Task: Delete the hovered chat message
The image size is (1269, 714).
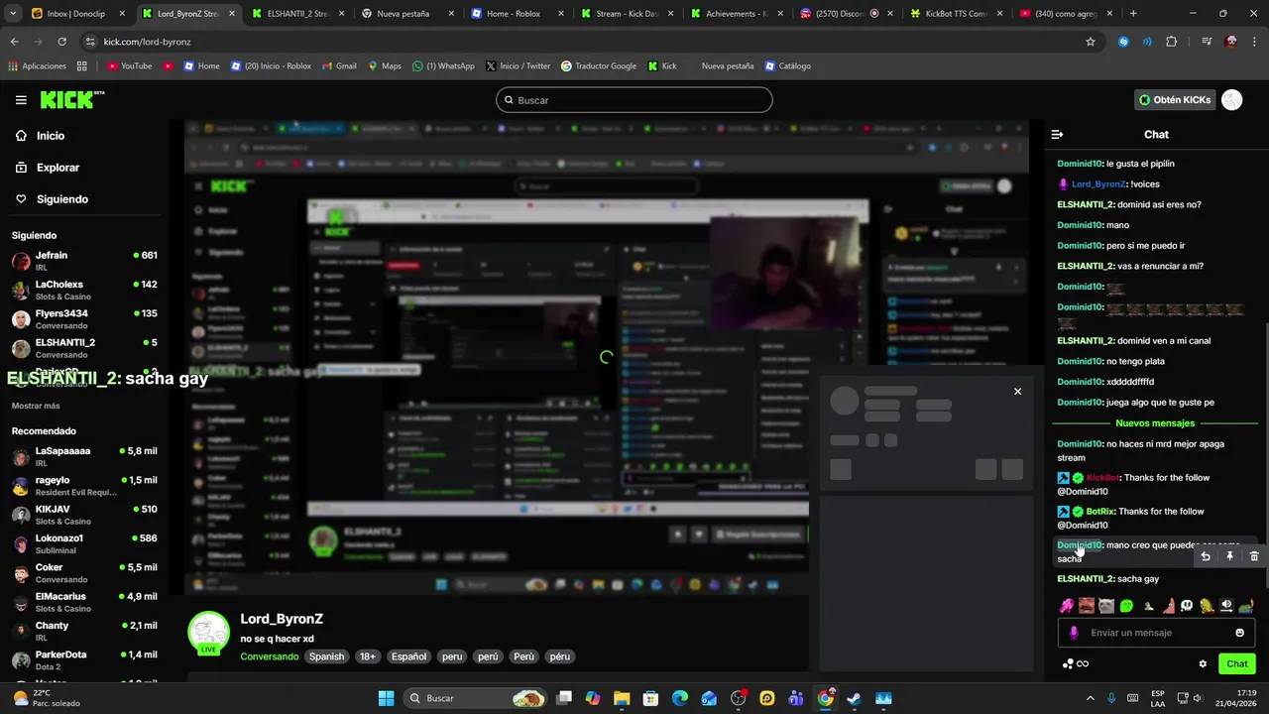Action: [1254, 556]
